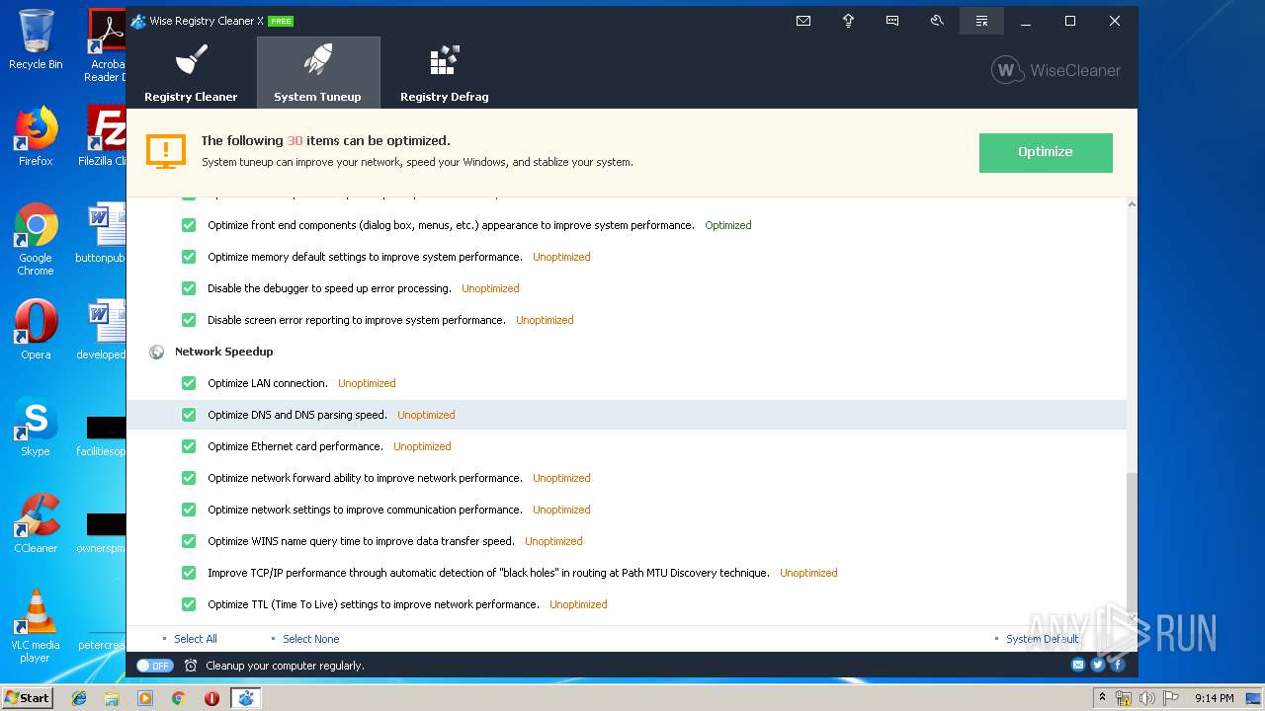Viewport: 1265px width, 711px height.
Task: Click Select All link
Action: click(x=196, y=639)
